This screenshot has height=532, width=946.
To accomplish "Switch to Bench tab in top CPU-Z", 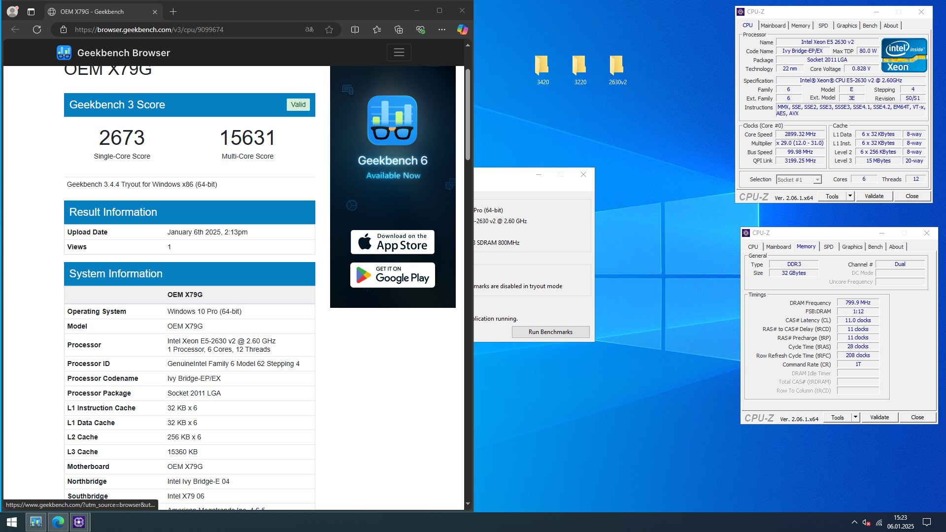I will pos(870,26).
